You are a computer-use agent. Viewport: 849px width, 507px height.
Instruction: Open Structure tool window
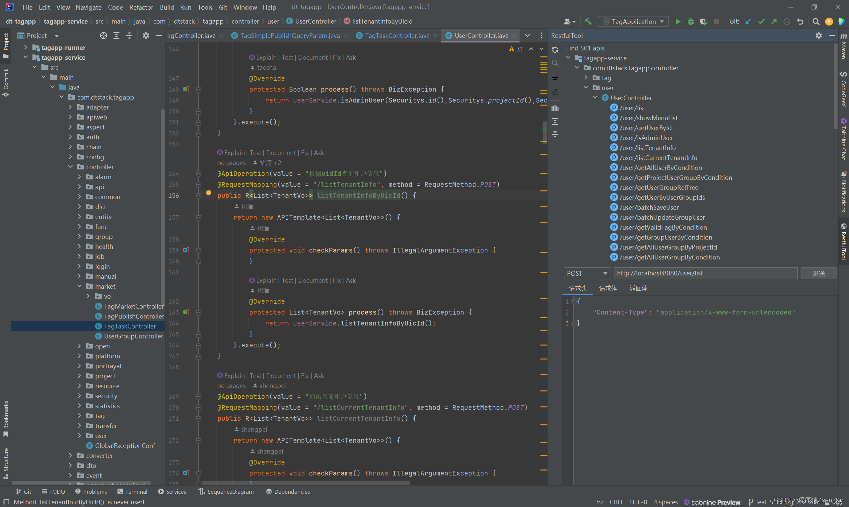click(x=6, y=463)
